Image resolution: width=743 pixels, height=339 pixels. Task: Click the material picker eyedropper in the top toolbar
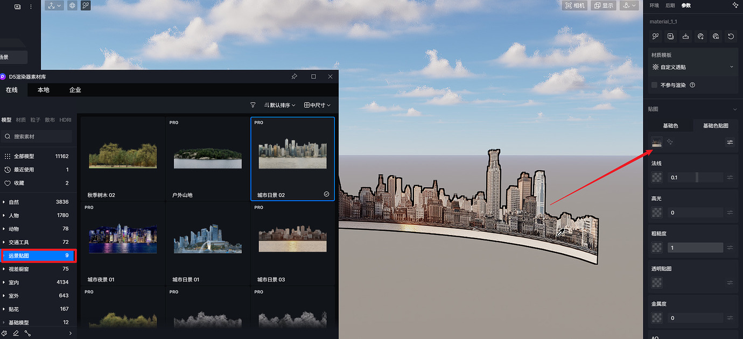pos(86,6)
